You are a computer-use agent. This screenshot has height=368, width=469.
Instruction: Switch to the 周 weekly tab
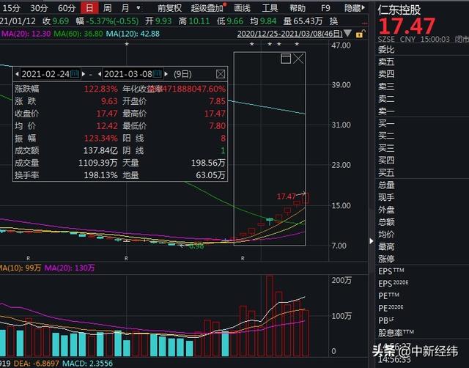click(x=108, y=8)
